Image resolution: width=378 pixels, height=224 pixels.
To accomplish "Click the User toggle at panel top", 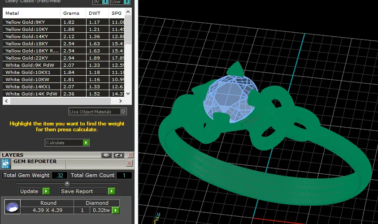I will pos(120,2).
